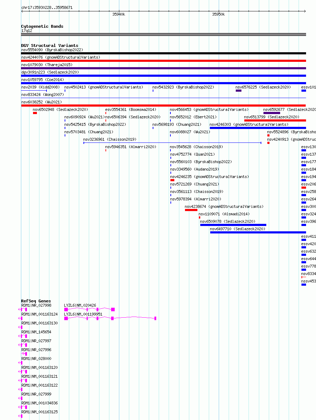Click the nsv6506394 (Sedlazeck2020) label

133,117
